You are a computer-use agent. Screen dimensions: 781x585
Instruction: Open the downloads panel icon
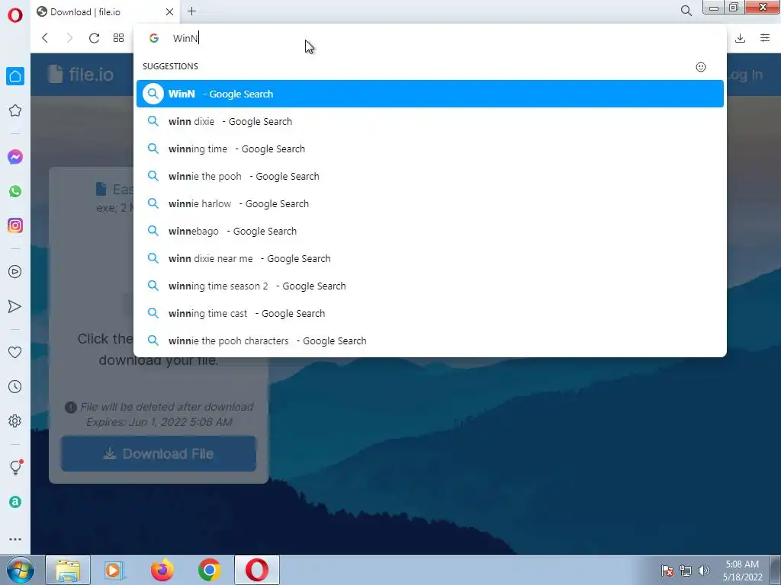[x=740, y=38]
